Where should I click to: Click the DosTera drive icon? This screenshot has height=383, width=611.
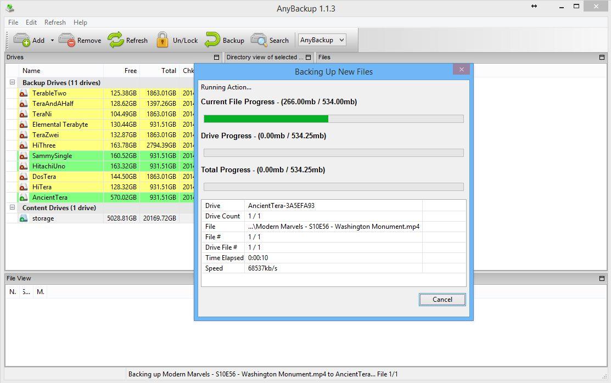pos(24,177)
